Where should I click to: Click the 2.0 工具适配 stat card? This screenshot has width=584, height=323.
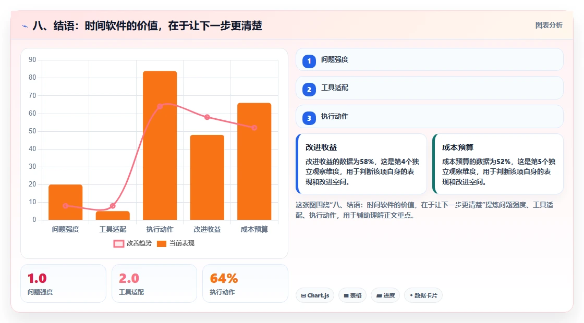coord(154,283)
